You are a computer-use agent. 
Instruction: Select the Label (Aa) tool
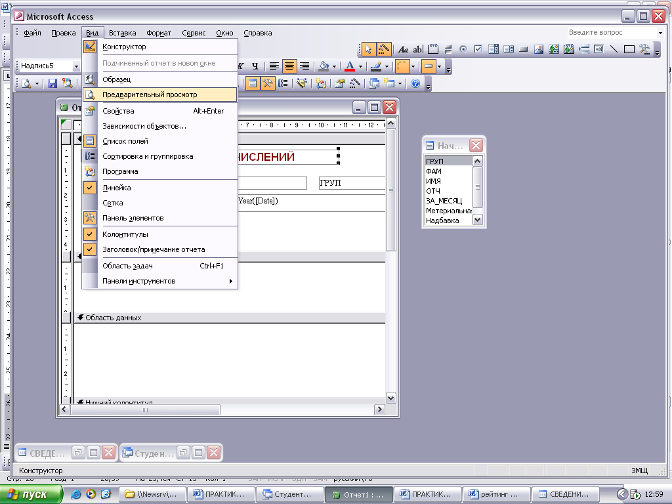tap(403, 49)
